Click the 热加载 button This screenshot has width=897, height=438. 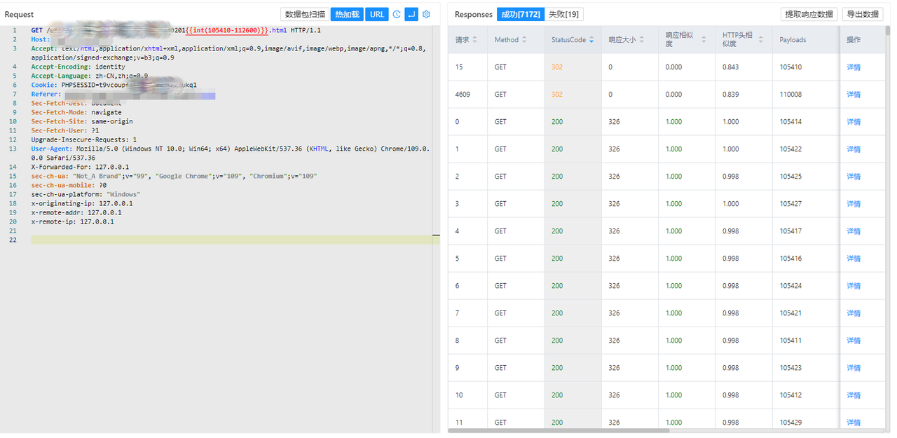click(x=347, y=14)
